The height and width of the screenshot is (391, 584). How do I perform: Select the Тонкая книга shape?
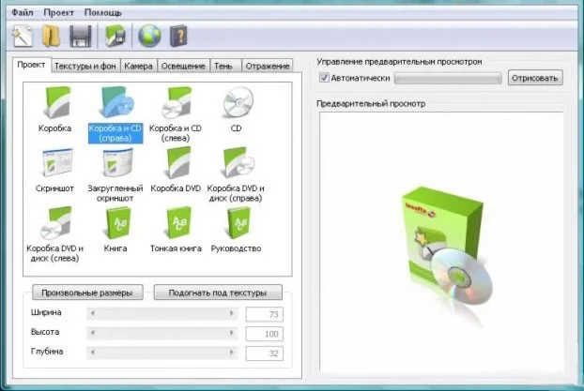176,230
